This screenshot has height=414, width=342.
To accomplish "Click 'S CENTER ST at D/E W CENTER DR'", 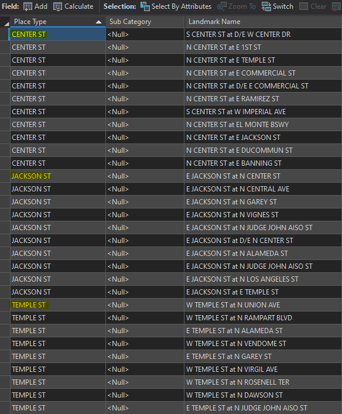I will pos(238,35).
